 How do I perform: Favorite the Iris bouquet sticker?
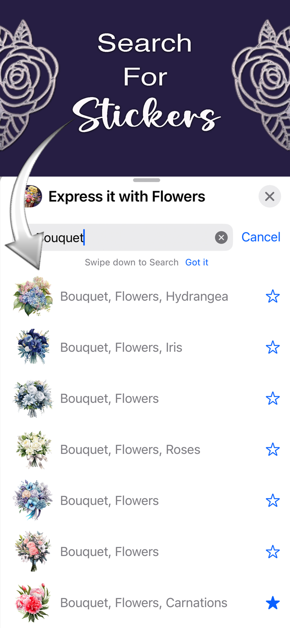[x=273, y=347]
